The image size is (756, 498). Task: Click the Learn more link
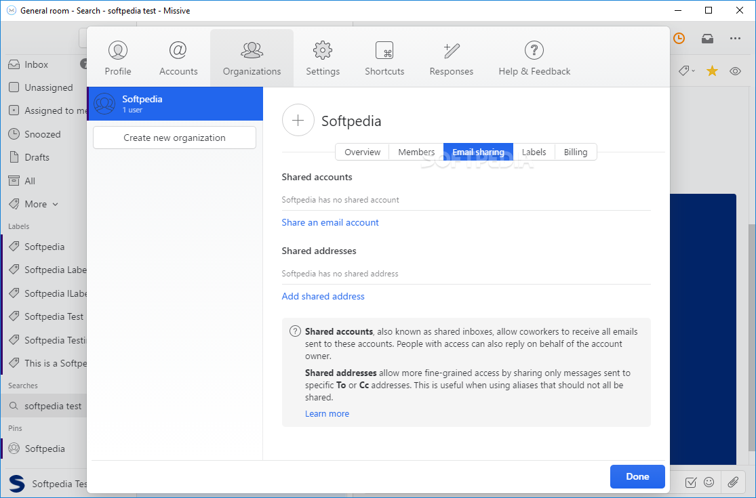(327, 414)
